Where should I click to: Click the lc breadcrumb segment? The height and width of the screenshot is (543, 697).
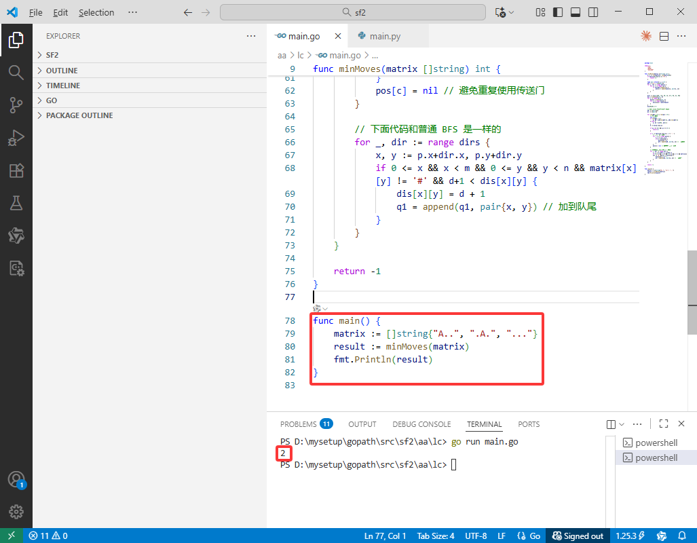pyautogui.click(x=301, y=56)
